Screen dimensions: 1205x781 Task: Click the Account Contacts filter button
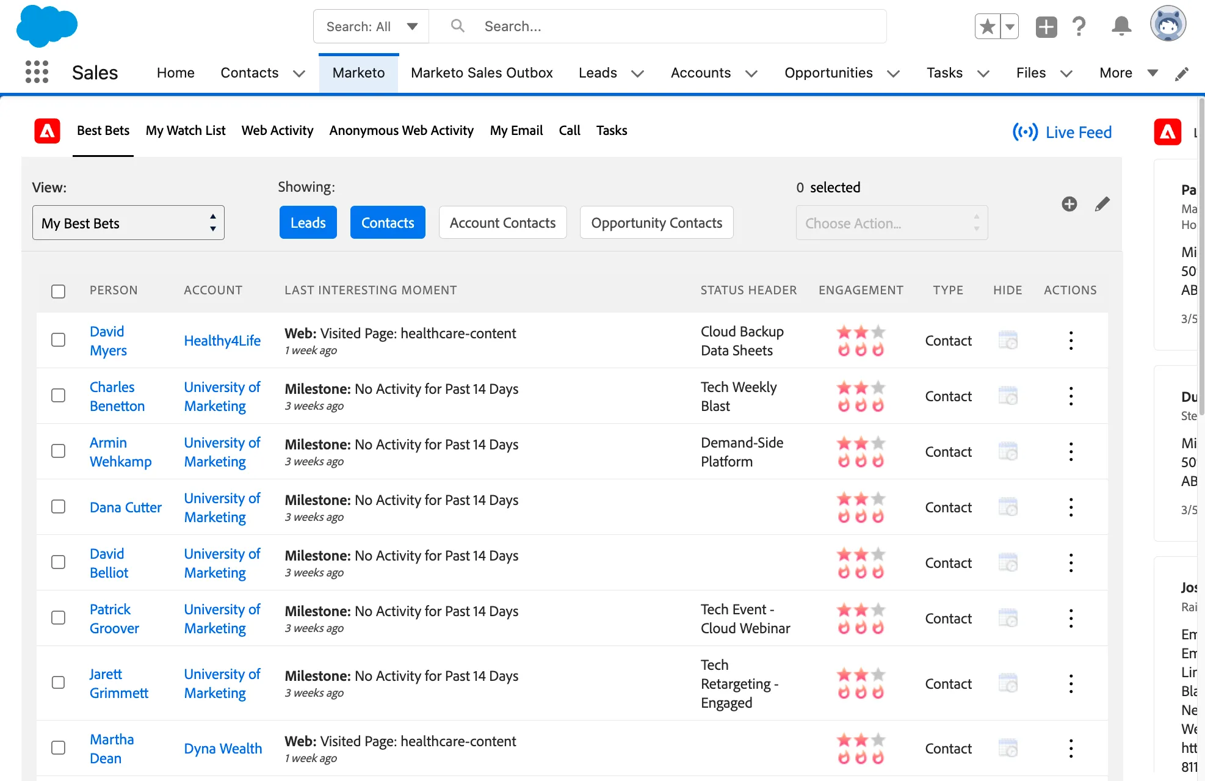point(503,222)
